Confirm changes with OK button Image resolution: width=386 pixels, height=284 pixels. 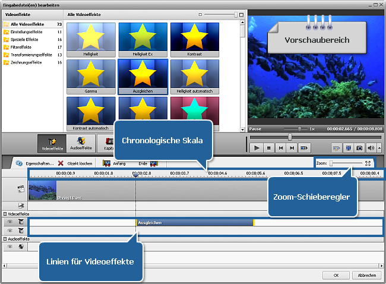[x=336, y=275]
